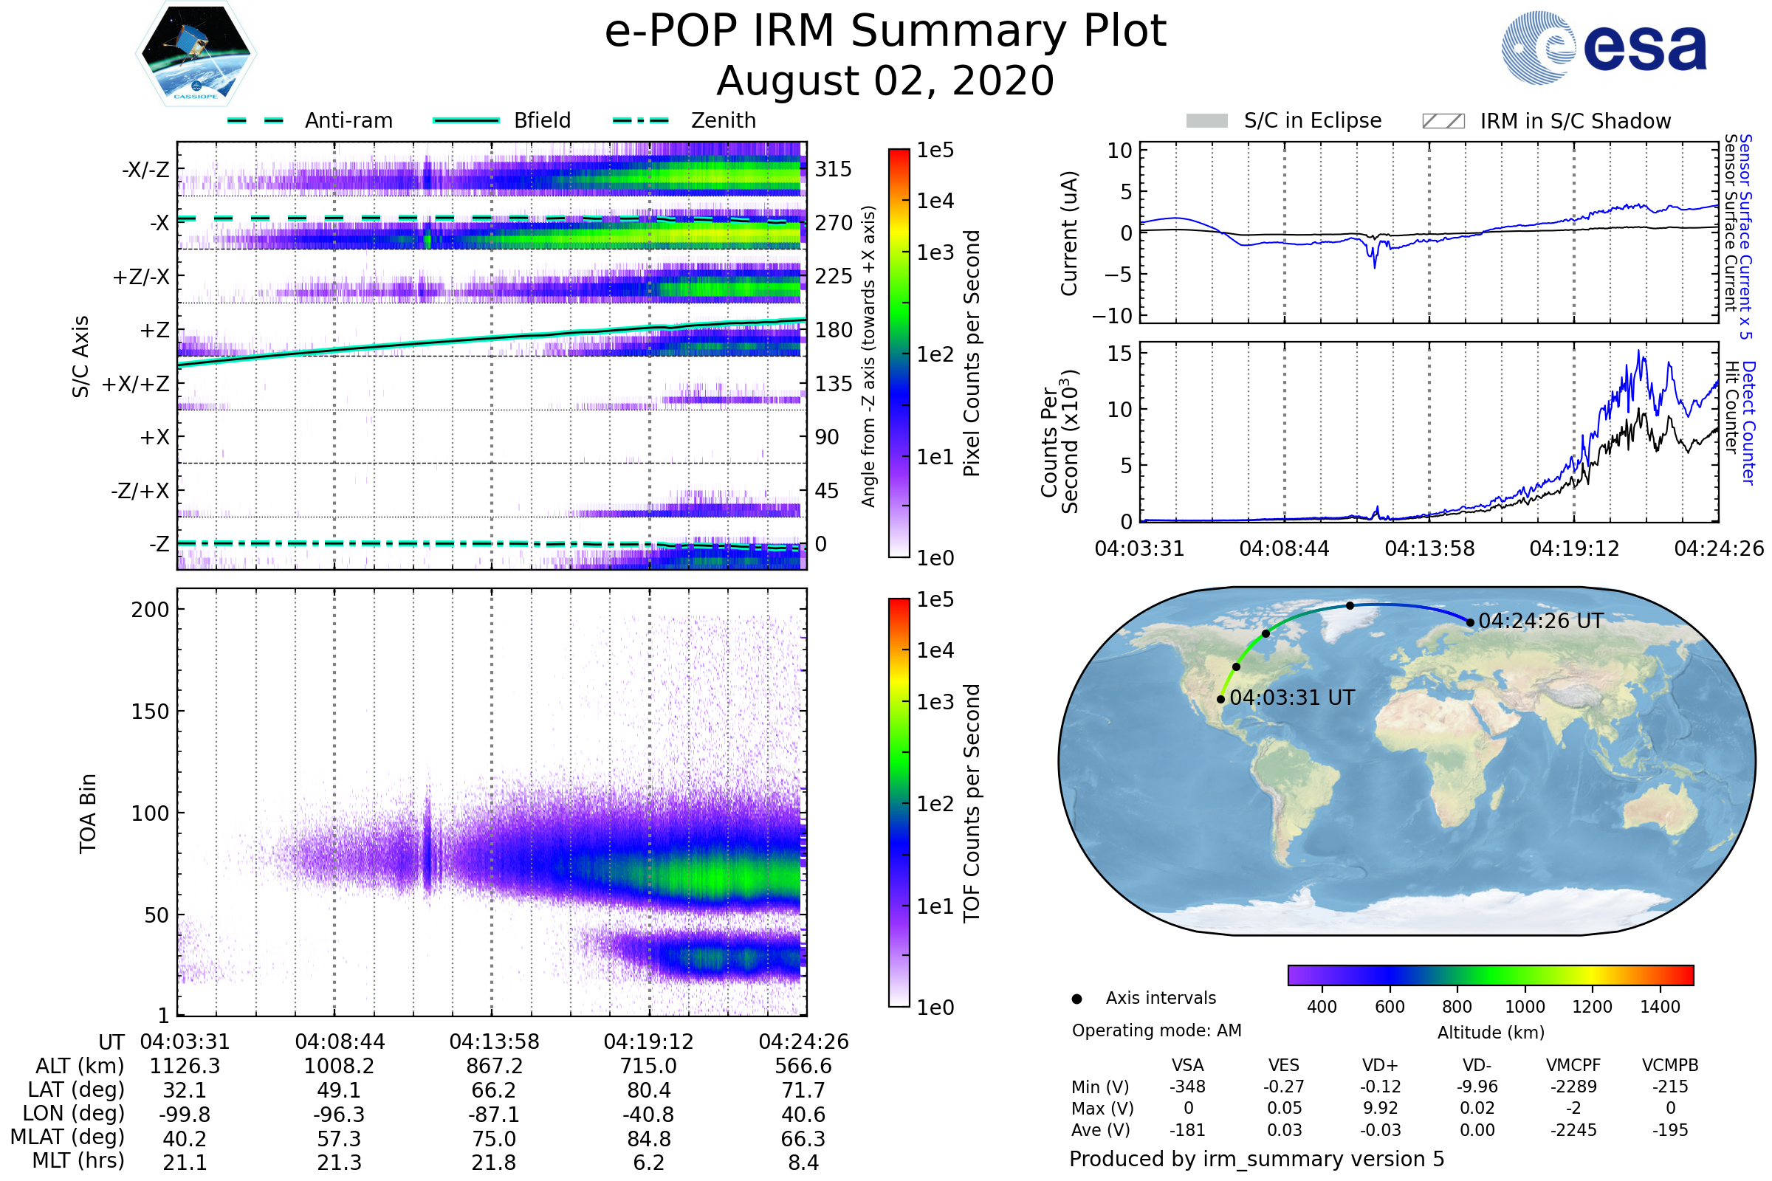1772x1181 pixels.
Task: Click the MLAT (deg) row label
Action: click(x=68, y=1137)
